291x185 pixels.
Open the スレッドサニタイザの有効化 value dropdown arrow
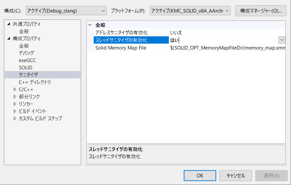282,40
